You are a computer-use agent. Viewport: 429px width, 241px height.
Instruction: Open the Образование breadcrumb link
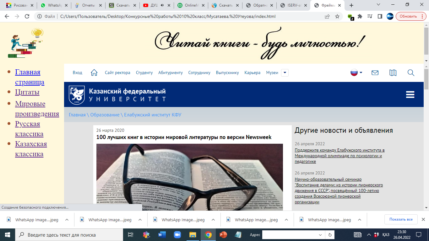click(105, 115)
